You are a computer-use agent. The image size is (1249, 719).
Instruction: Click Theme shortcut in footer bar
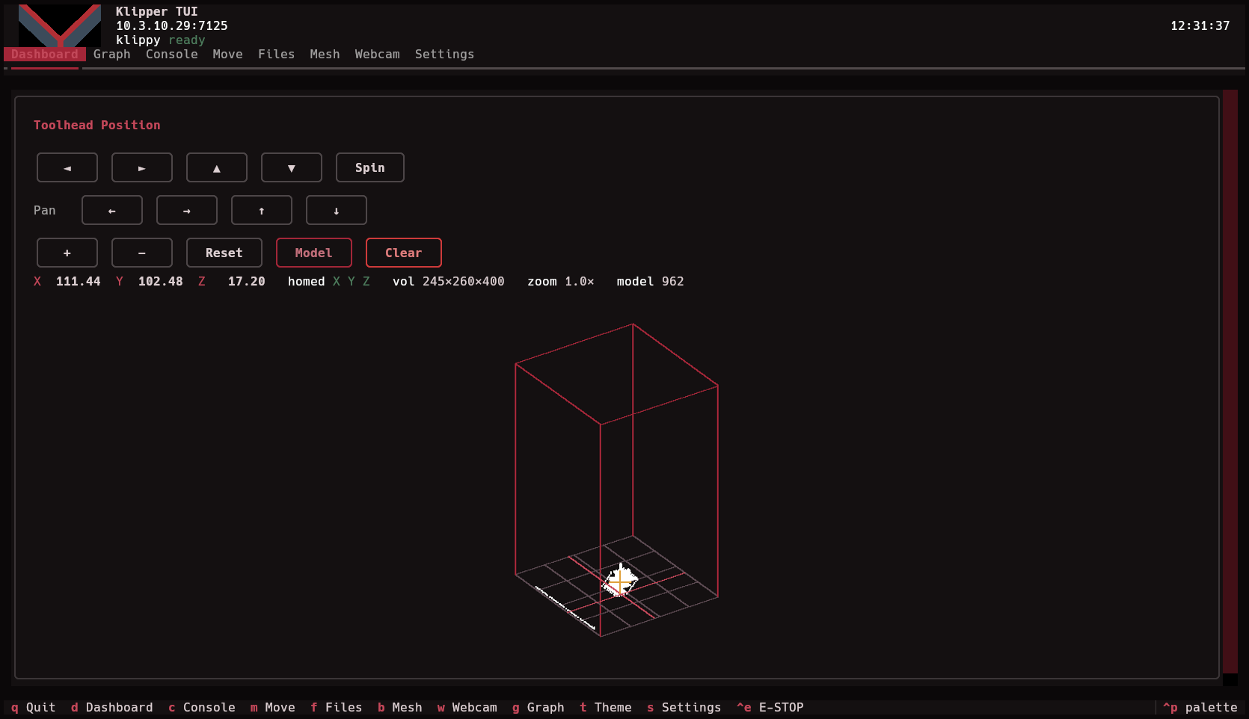coord(606,707)
